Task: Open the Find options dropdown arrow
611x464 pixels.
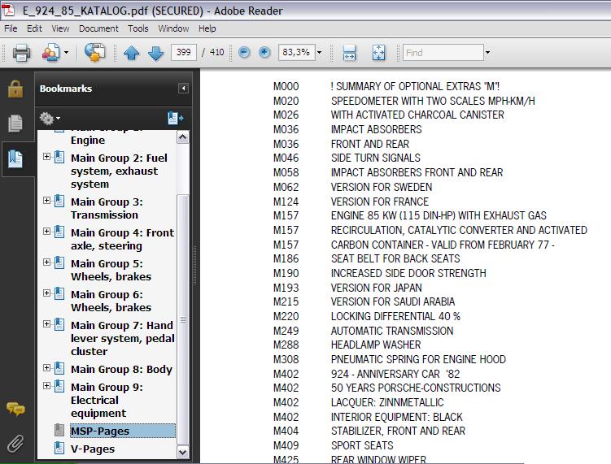Action: click(487, 52)
